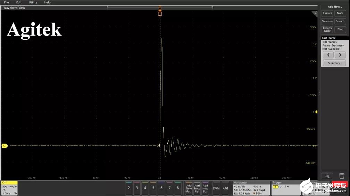This screenshot has height=196, width=350.
Task: Click the trash delete icon
Action: click(342, 176)
